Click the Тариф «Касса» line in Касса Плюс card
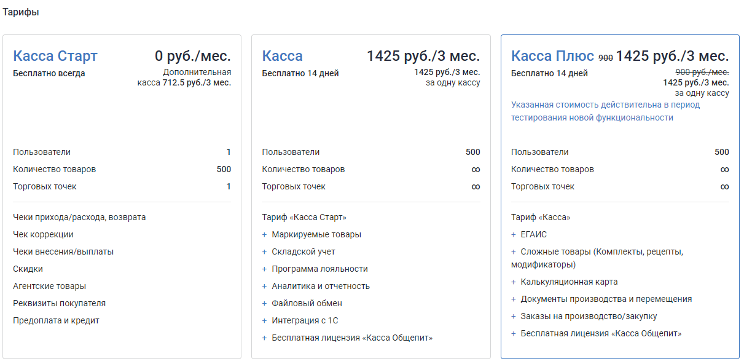The width and height of the screenshot is (744, 364). point(541,217)
